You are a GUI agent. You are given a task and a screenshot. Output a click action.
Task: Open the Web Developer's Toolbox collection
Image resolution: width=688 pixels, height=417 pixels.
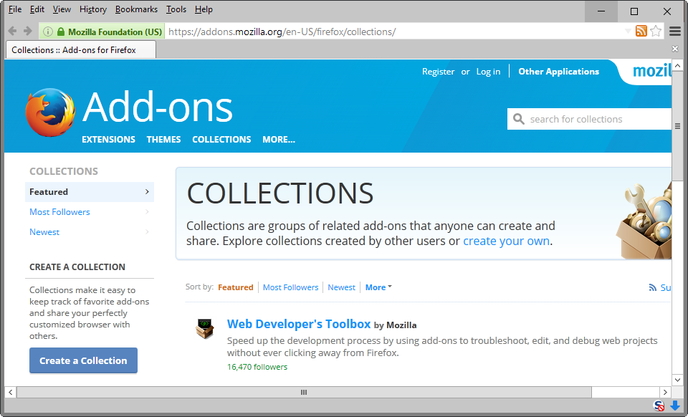pos(299,324)
